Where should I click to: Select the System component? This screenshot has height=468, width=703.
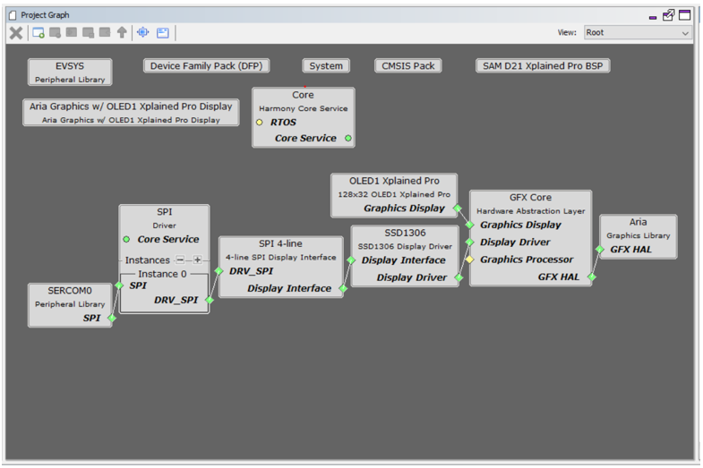click(x=326, y=66)
